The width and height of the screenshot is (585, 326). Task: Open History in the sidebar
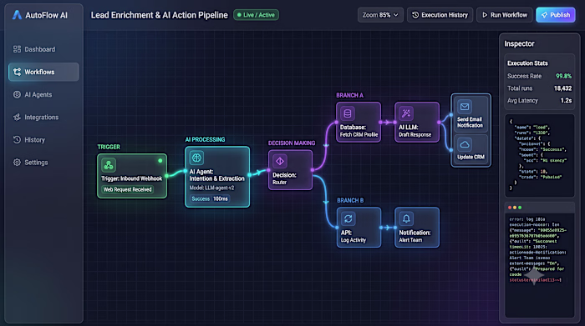(43, 140)
